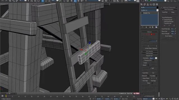The height and width of the screenshot is (100, 179).
Task: Go to start of animation
Action: [157, 99]
